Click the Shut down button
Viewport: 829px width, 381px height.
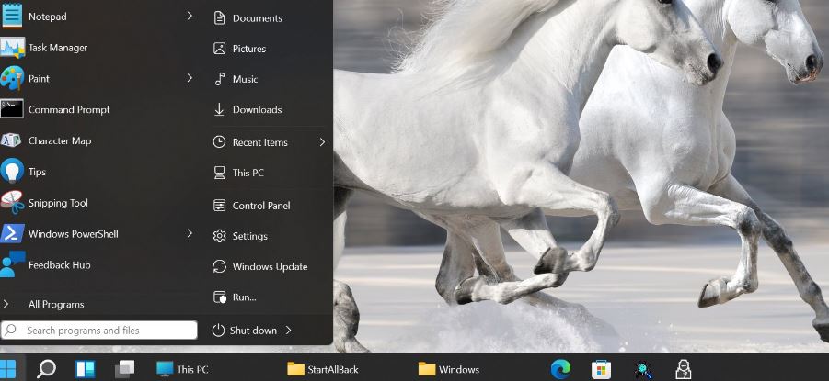click(x=245, y=331)
